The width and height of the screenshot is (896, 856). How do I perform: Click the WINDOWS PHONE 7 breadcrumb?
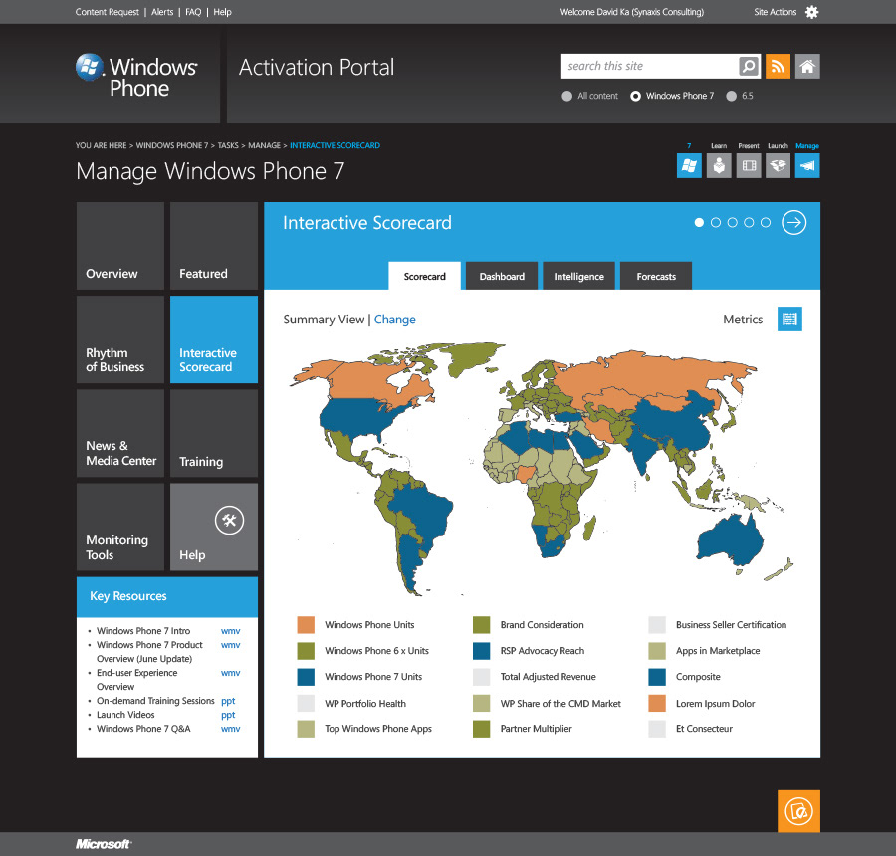click(x=172, y=145)
